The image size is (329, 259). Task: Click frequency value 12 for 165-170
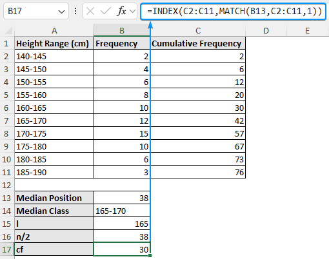(x=122, y=120)
